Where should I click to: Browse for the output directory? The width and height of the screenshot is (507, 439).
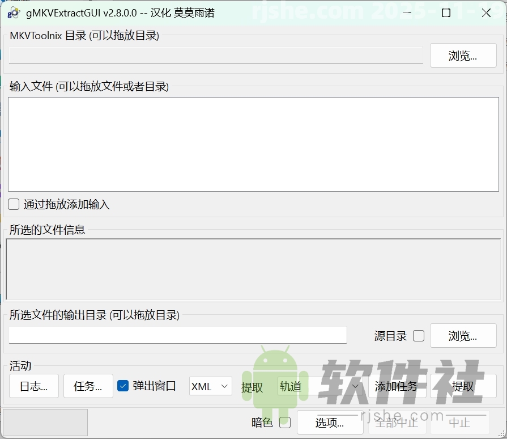(x=463, y=335)
